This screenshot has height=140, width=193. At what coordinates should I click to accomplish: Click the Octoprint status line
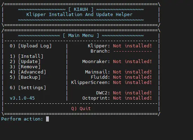(117, 98)
